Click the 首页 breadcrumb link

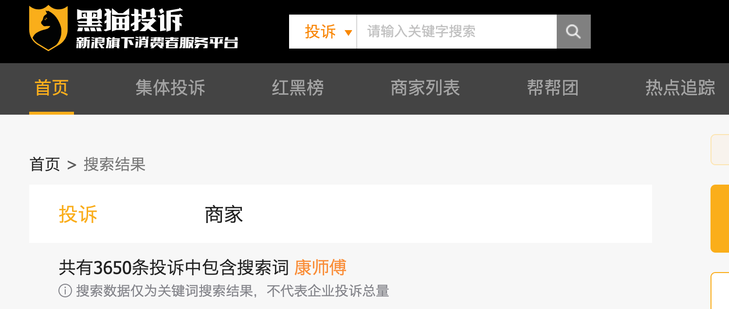(x=45, y=164)
